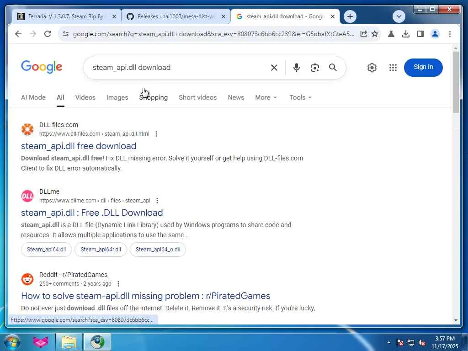Open Short videos results
Image resolution: width=468 pixels, height=351 pixels.
[x=197, y=98]
